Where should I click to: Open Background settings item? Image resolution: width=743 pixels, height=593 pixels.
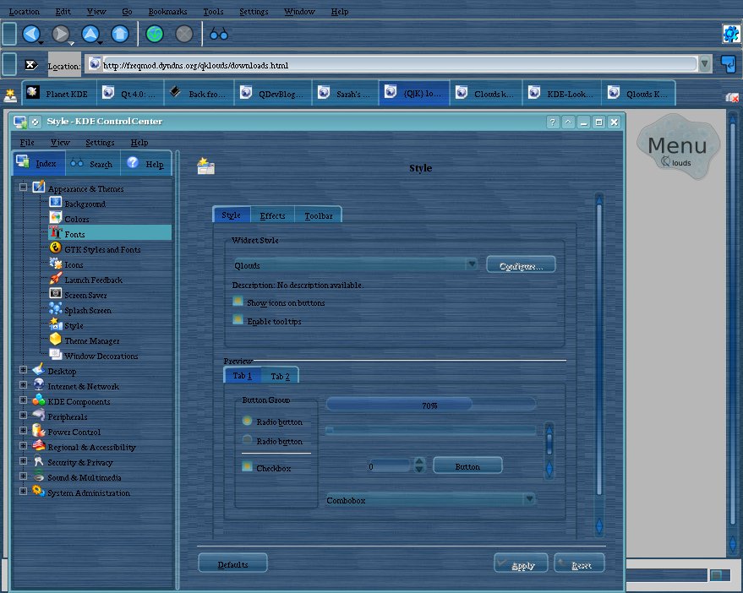click(x=85, y=204)
